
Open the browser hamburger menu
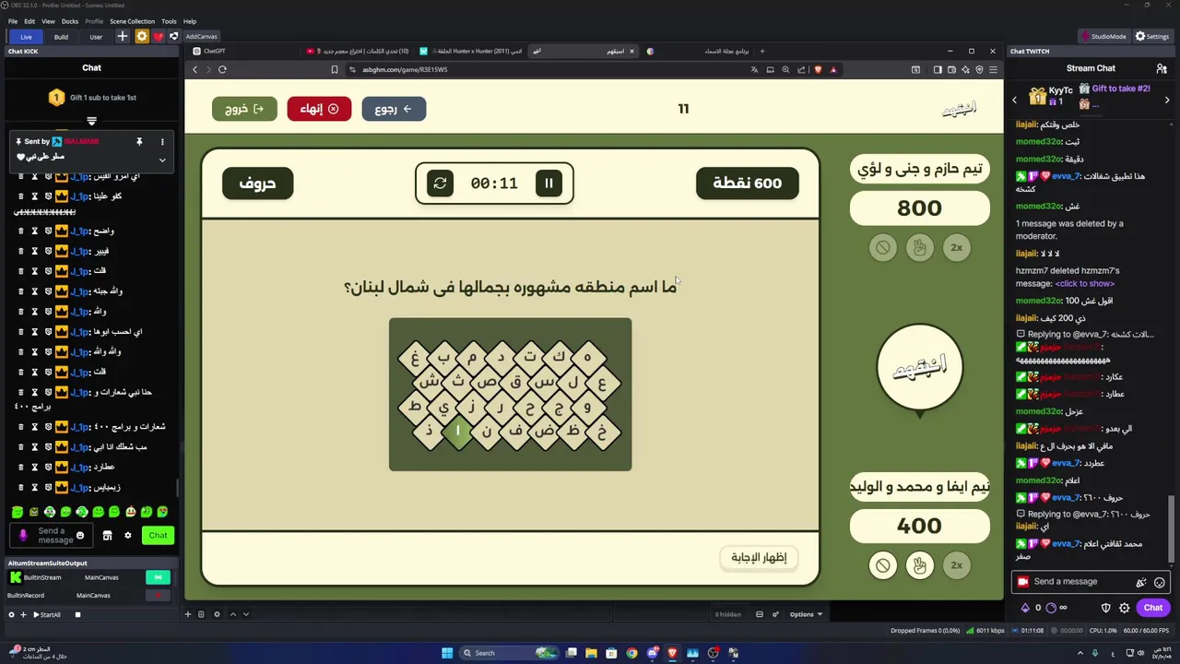[x=993, y=69]
